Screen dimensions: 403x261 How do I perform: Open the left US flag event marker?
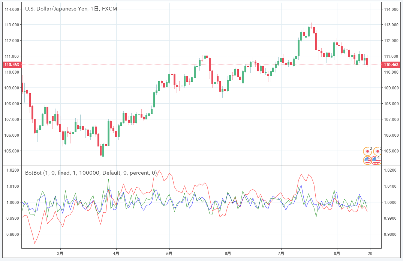[367, 160]
